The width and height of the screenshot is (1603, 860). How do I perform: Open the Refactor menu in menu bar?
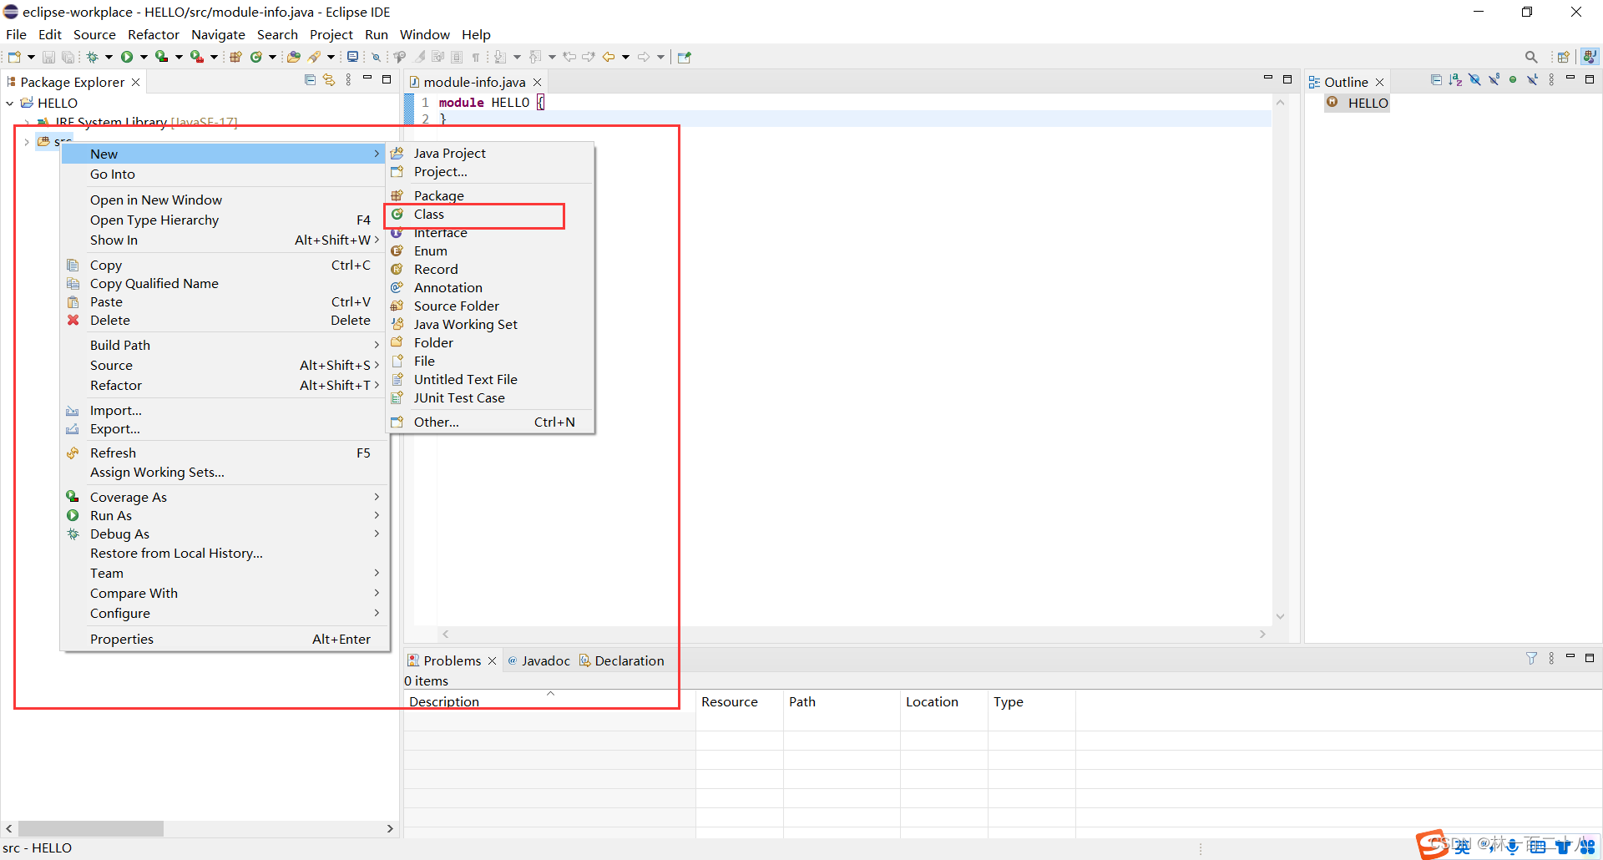[x=154, y=34]
